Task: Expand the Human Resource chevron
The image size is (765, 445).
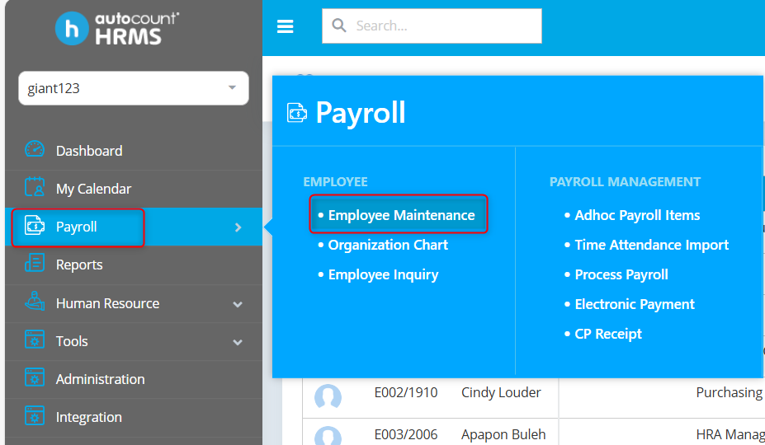Action: tap(238, 304)
